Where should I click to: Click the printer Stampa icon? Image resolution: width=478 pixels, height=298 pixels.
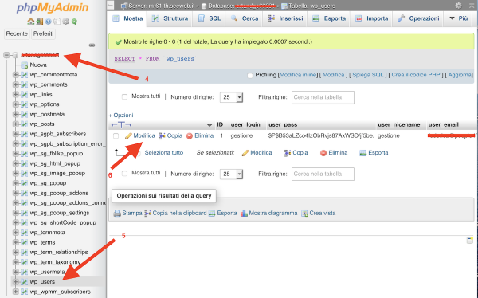(x=117, y=214)
